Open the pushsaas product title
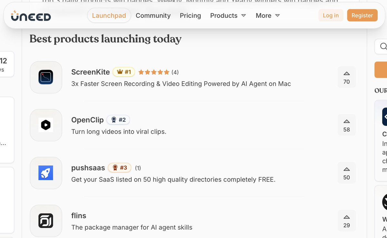 tap(88, 168)
